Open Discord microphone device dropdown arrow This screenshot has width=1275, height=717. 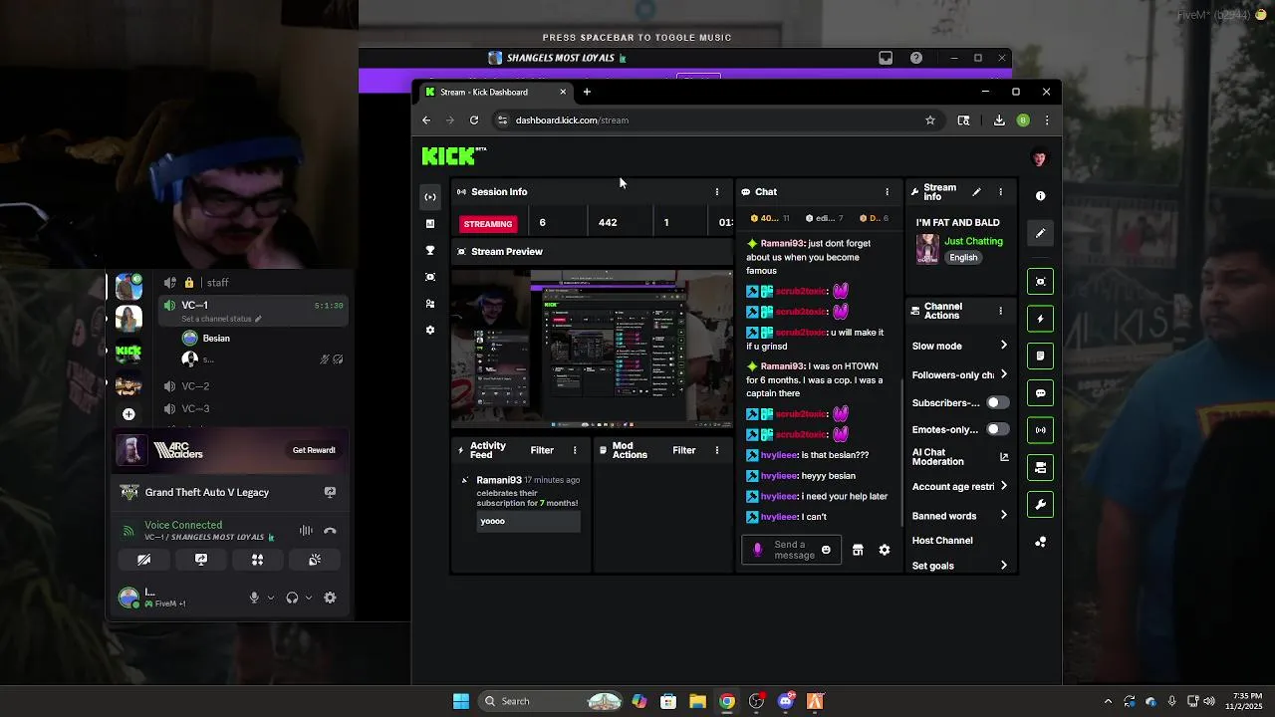tap(270, 597)
